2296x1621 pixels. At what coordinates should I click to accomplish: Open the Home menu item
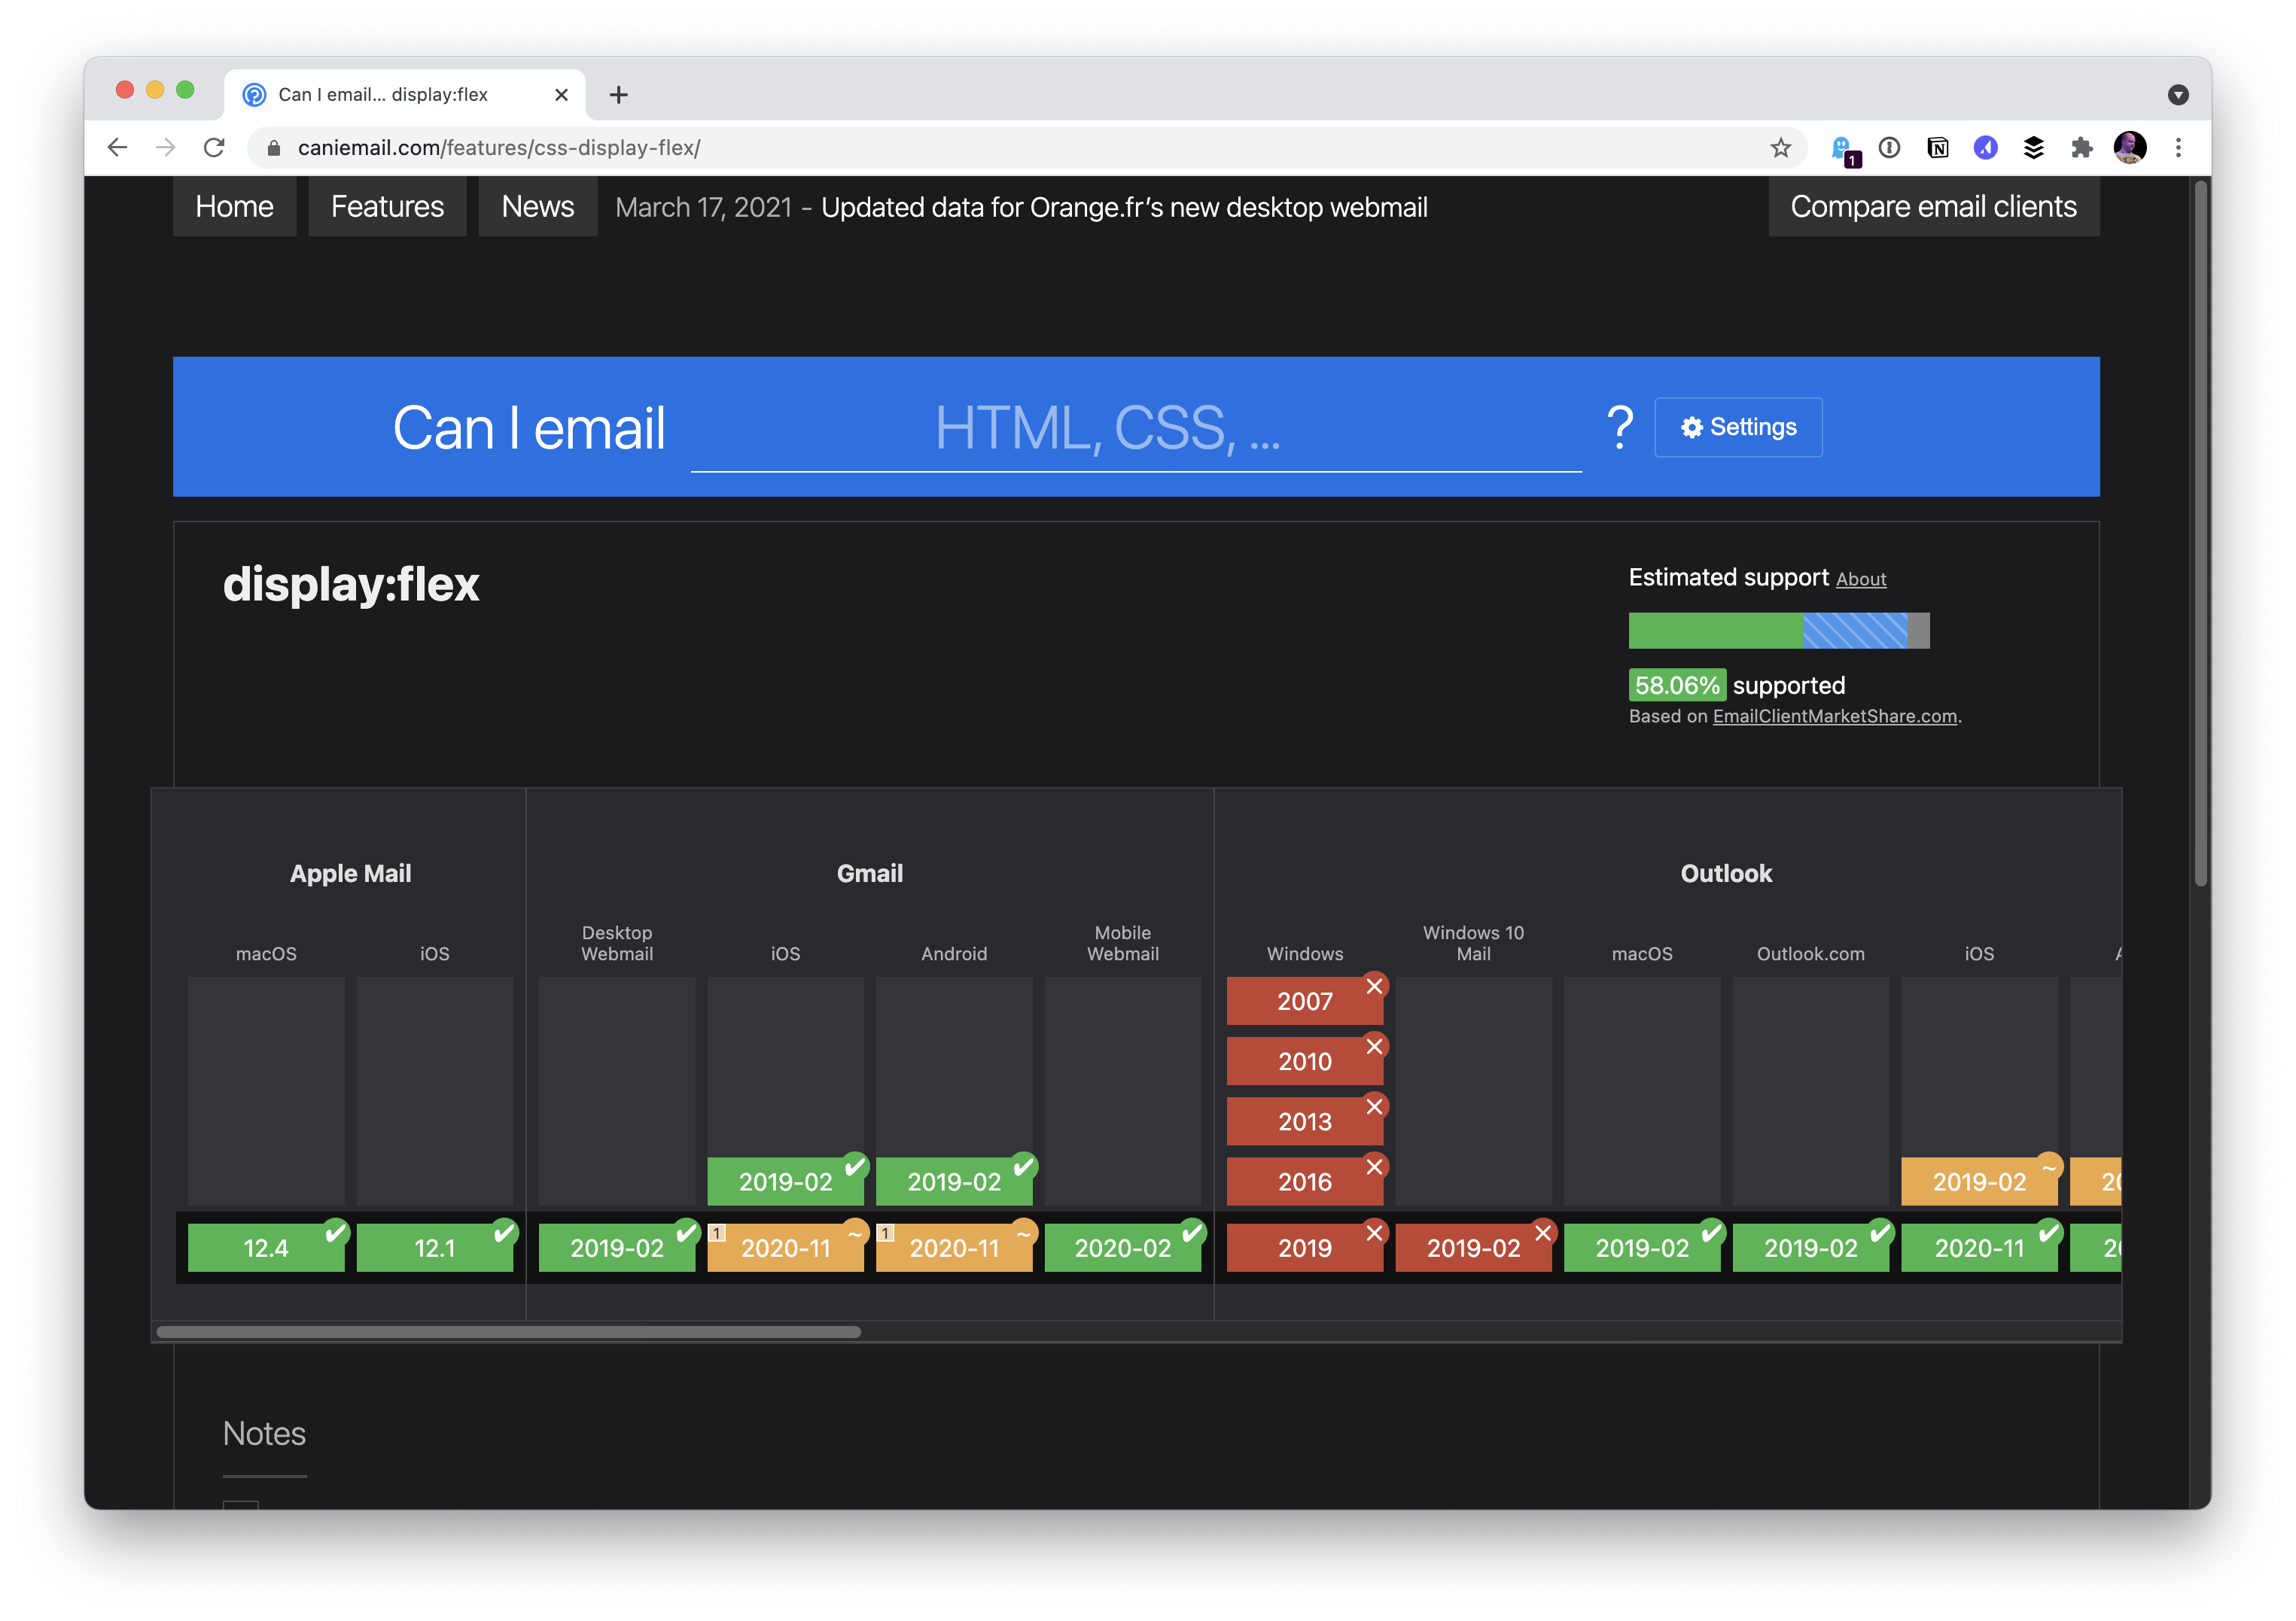[x=234, y=207]
